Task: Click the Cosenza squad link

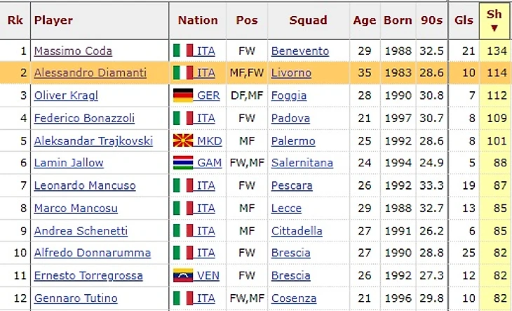Action: [x=294, y=298]
